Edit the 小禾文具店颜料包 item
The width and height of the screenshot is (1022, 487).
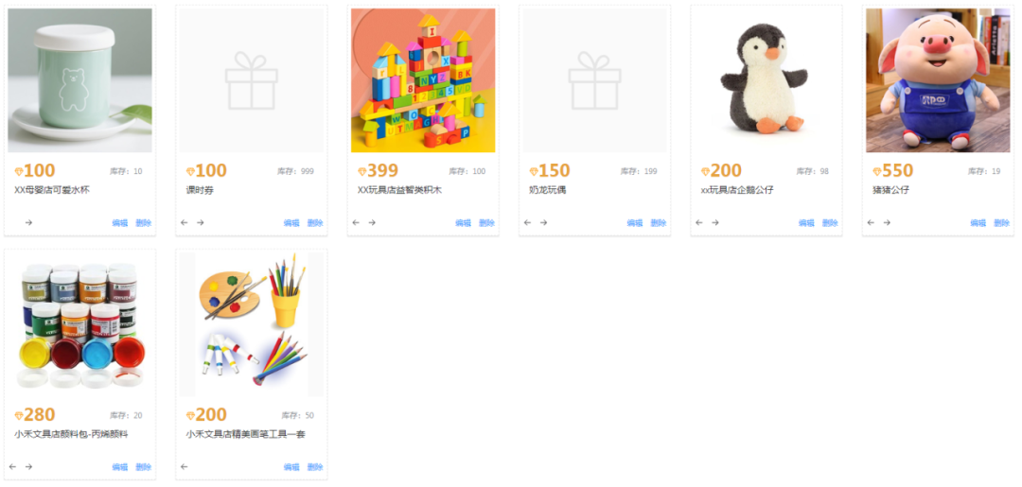click(x=120, y=467)
